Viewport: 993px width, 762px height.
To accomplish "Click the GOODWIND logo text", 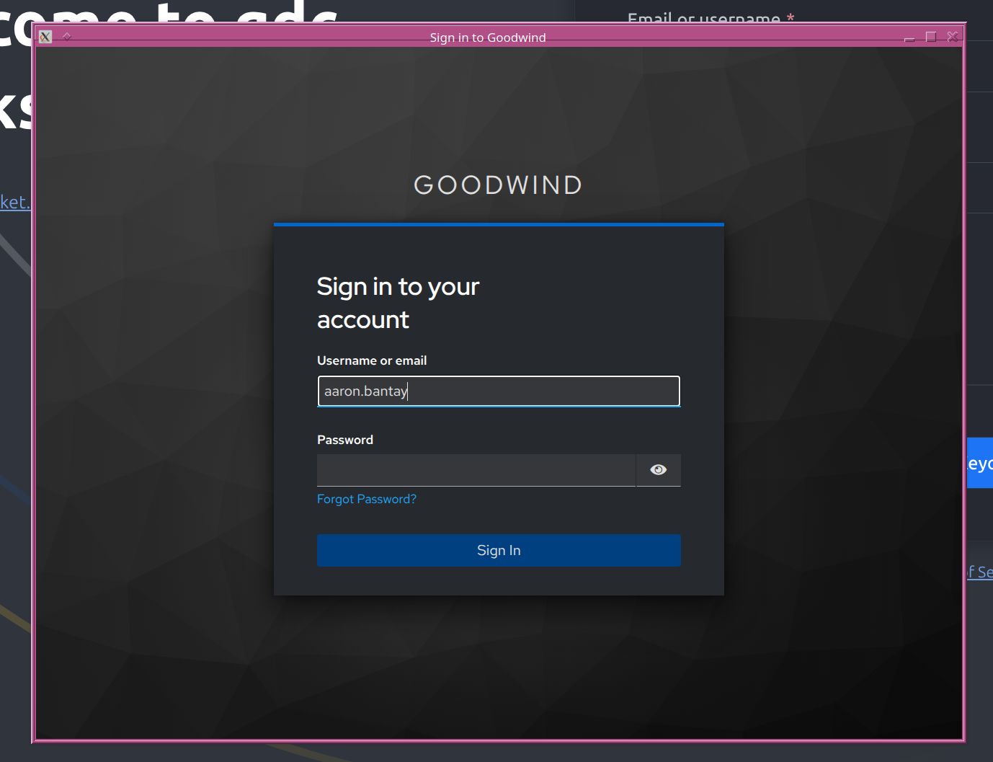I will (499, 185).
